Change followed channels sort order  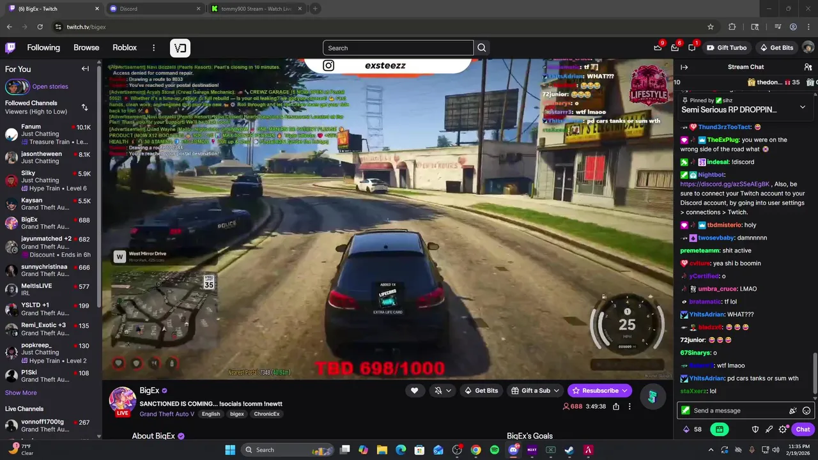84,107
